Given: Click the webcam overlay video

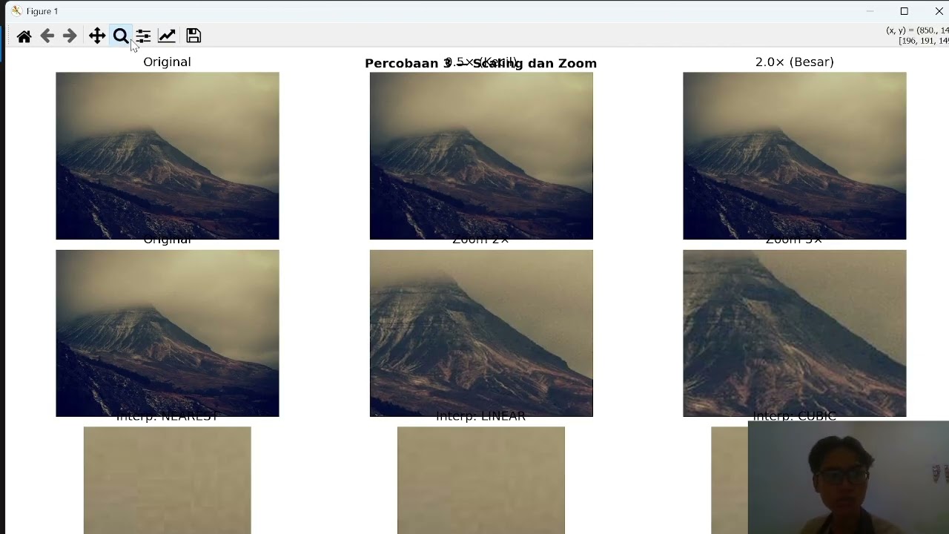Looking at the screenshot, I should [x=848, y=478].
